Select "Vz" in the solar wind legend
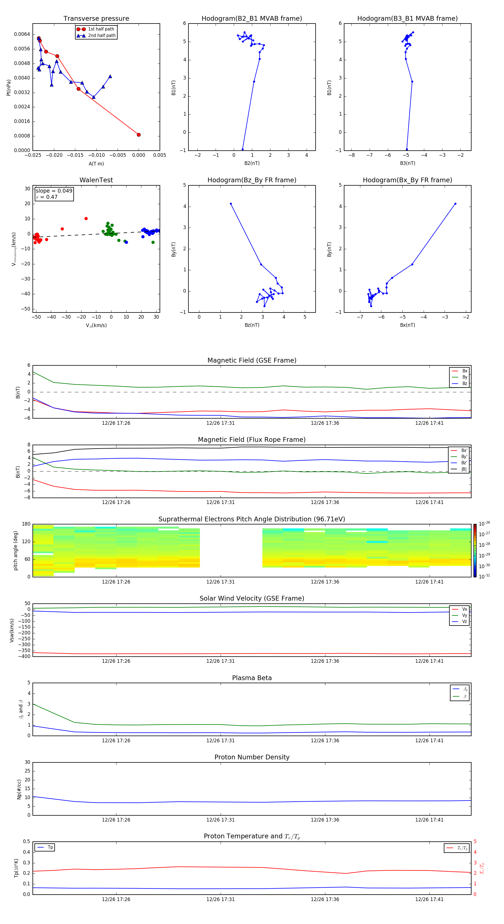504x924 pixels. click(x=460, y=622)
